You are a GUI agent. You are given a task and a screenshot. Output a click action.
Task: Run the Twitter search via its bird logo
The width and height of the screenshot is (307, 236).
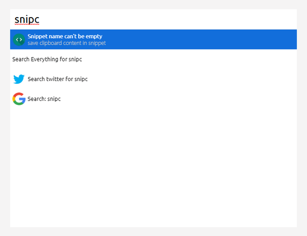point(19,79)
